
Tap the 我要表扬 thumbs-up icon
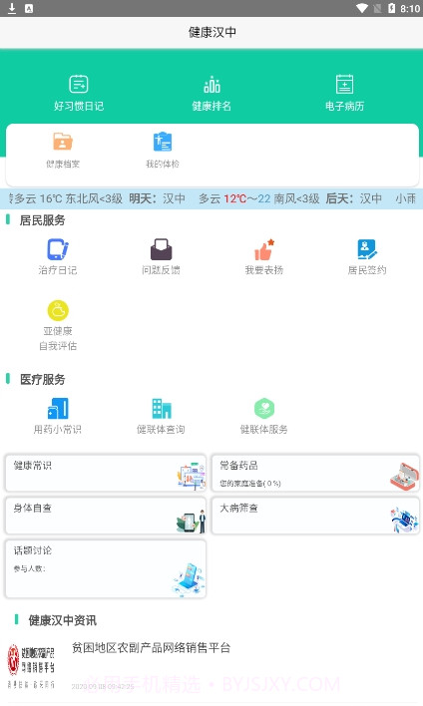(x=264, y=249)
